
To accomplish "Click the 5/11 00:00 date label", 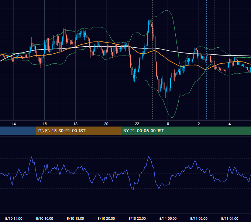I will pyautogui.click(x=168, y=218).
